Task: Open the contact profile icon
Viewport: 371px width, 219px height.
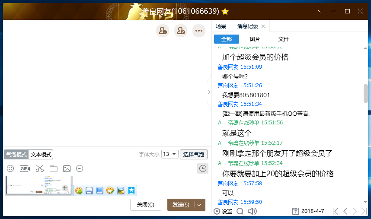Action: point(181,31)
